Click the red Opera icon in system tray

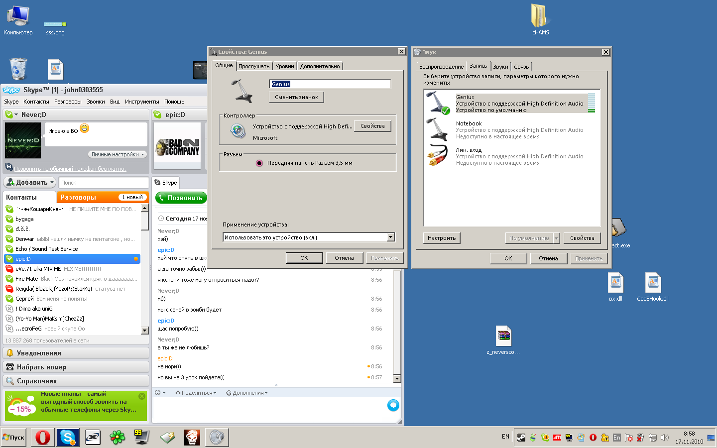click(593, 438)
